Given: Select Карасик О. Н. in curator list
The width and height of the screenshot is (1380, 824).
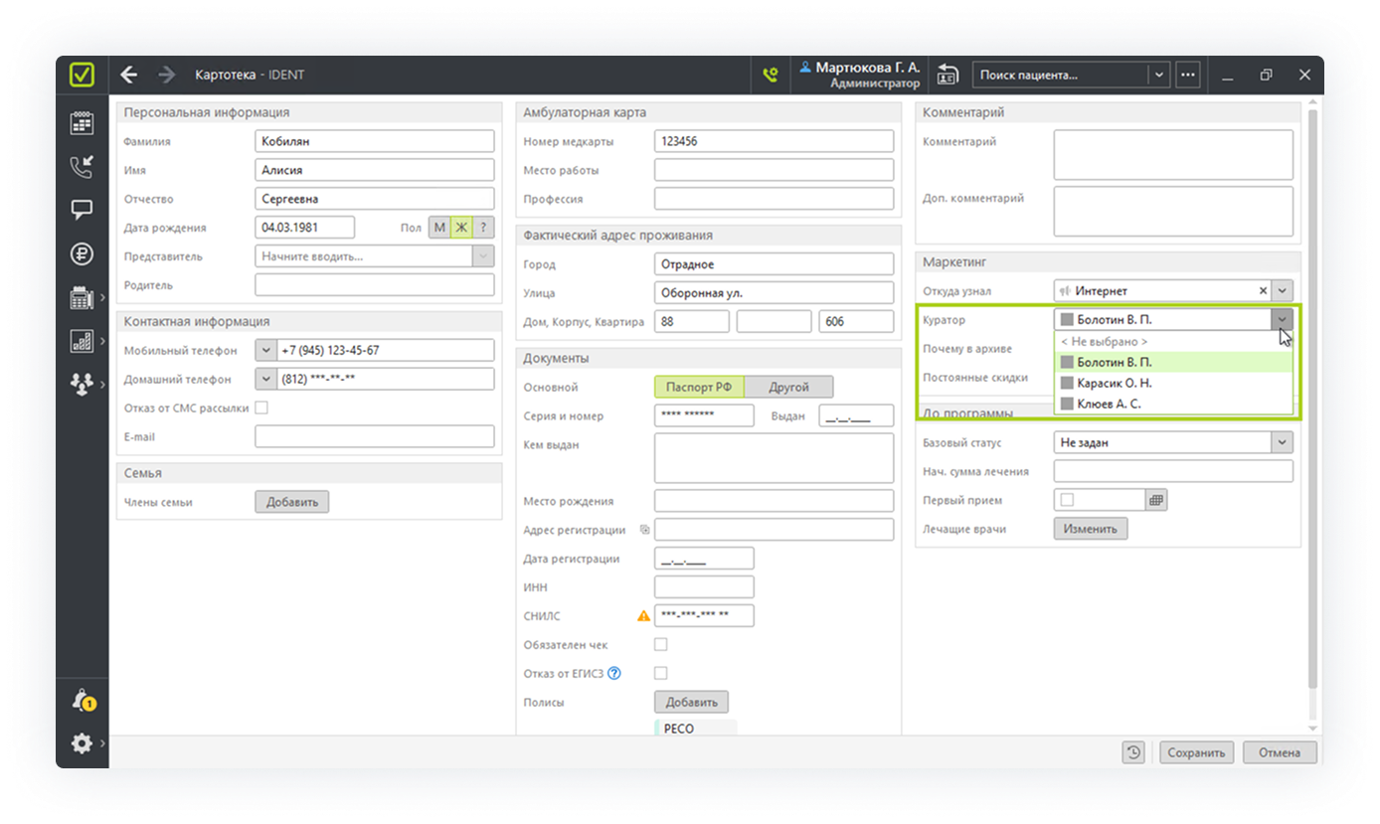Looking at the screenshot, I should pyautogui.click(x=1173, y=383).
